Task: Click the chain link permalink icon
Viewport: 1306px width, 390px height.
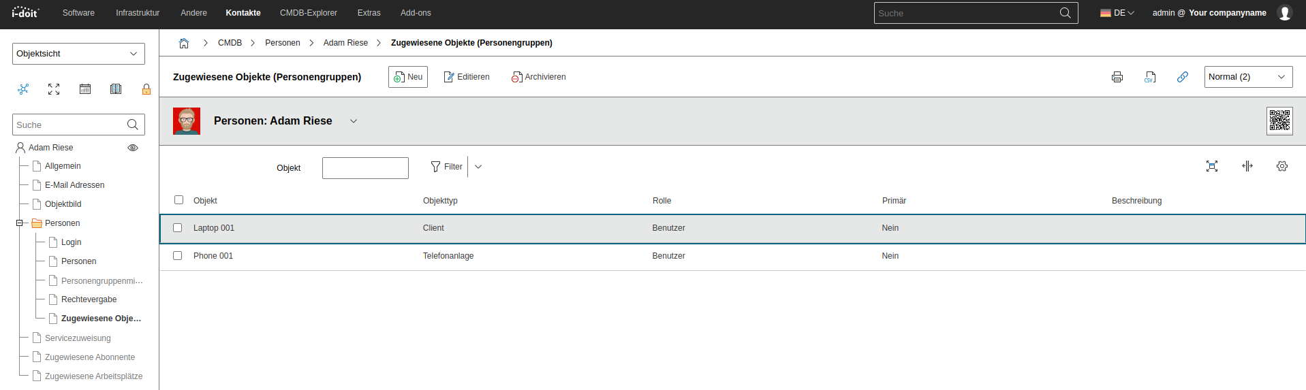Action: point(1183,77)
